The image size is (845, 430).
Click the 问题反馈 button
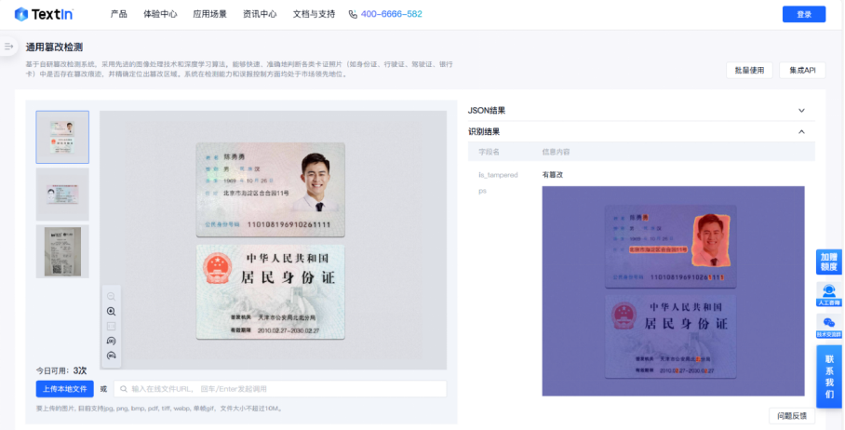tap(792, 416)
